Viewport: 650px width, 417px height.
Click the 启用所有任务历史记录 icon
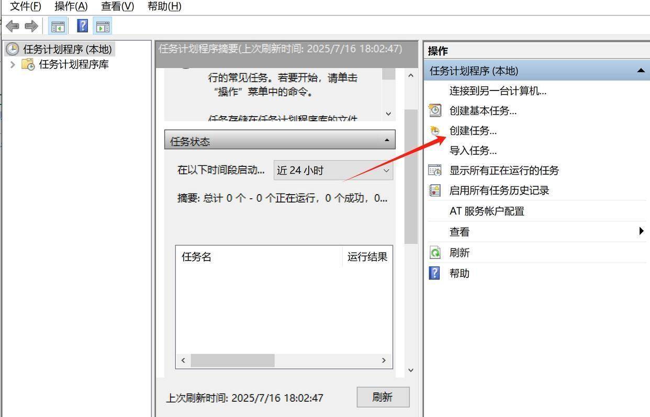pos(435,190)
